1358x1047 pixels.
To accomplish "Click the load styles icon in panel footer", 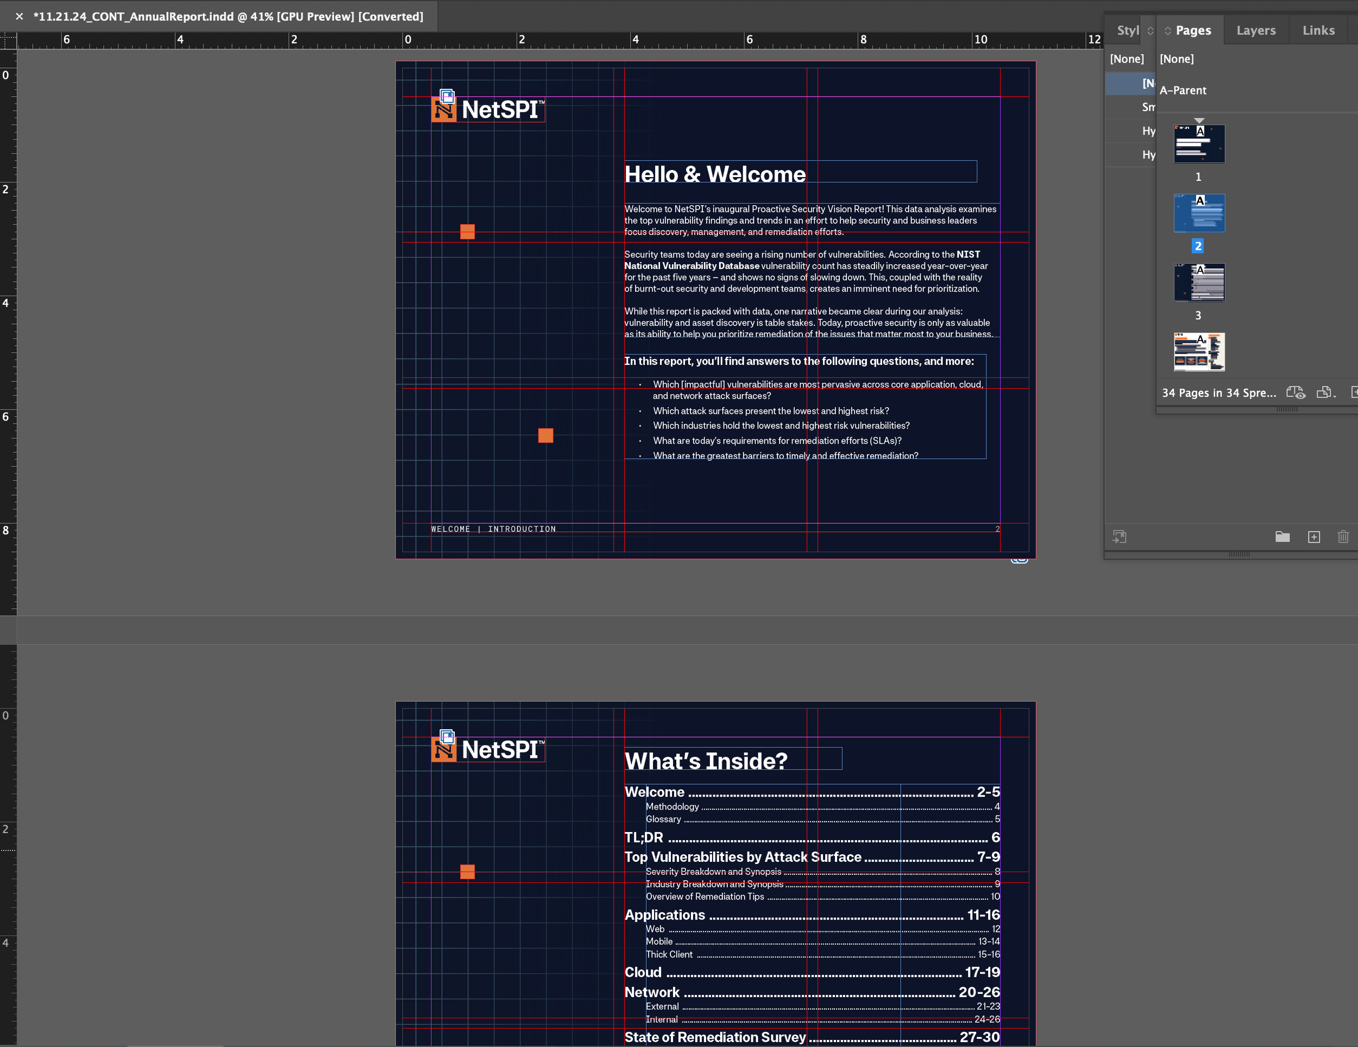I will click(x=1119, y=537).
